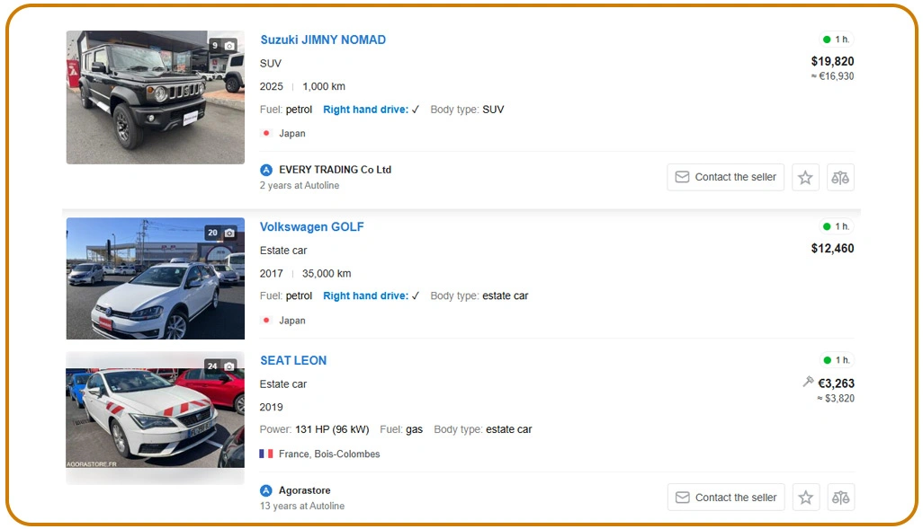View the SEAT LEON listing

point(293,360)
